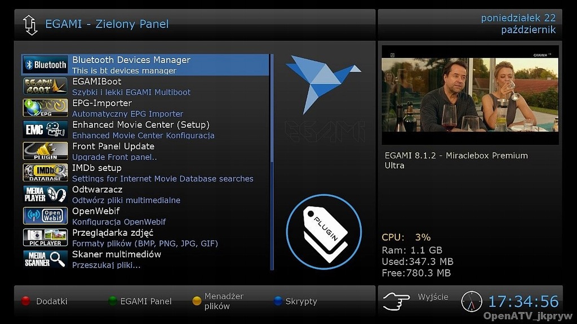Image resolution: width=577 pixels, height=324 pixels.
Task: Select the Odtwarzacz entry
Action: coord(145,195)
